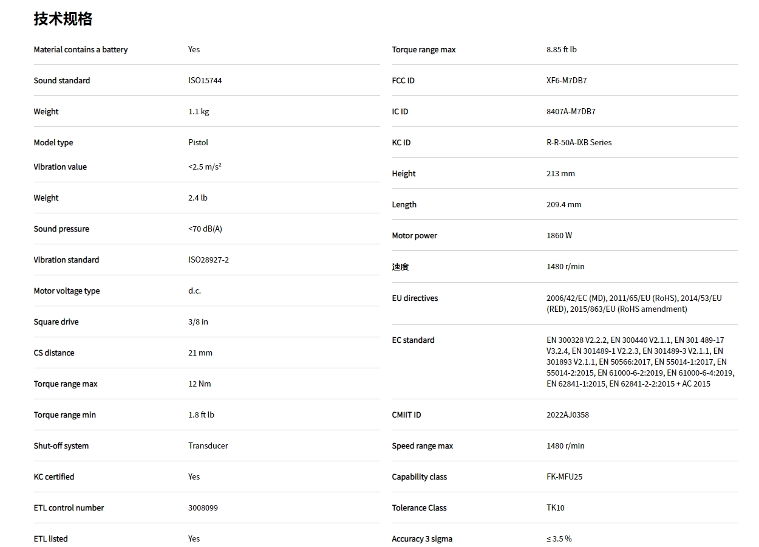The width and height of the screenshot is (759, 547).
Task: Click the Sound standard ISO15744 value
Action: (205, 80)
